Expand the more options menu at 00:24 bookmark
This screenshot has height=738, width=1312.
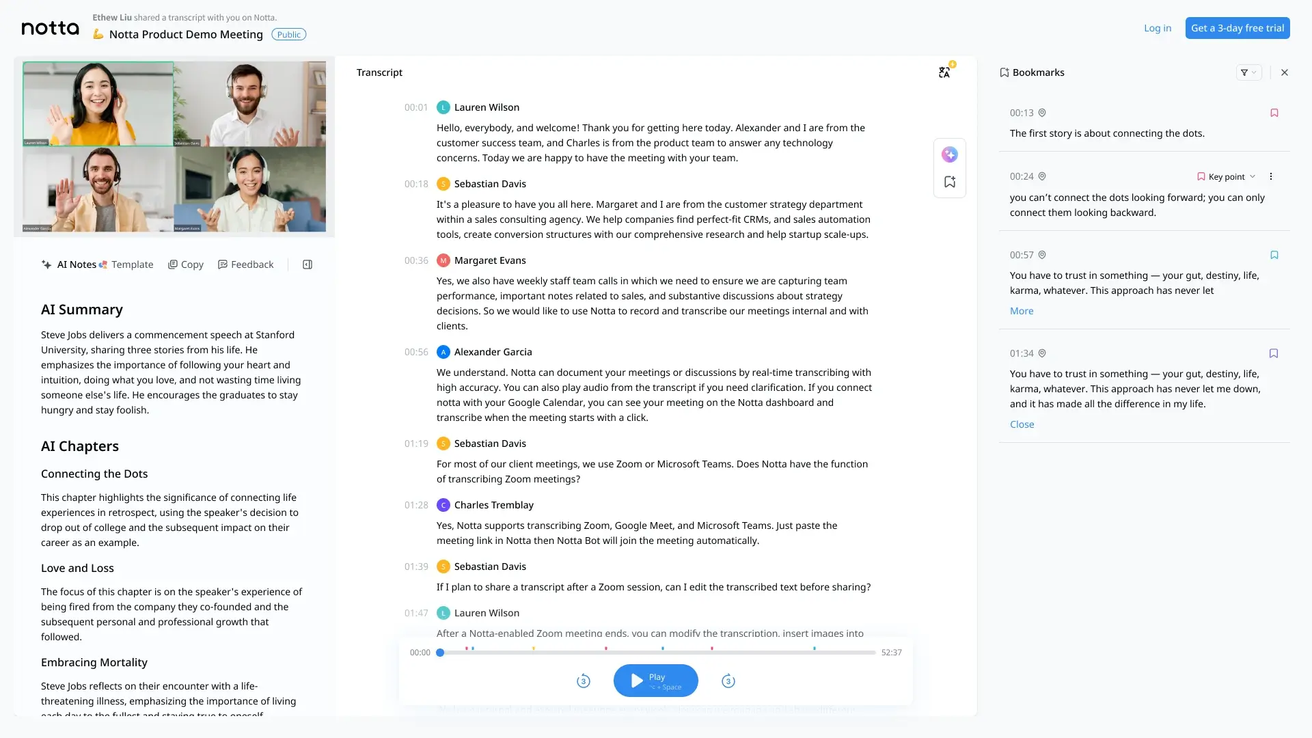click(1272, 176)
